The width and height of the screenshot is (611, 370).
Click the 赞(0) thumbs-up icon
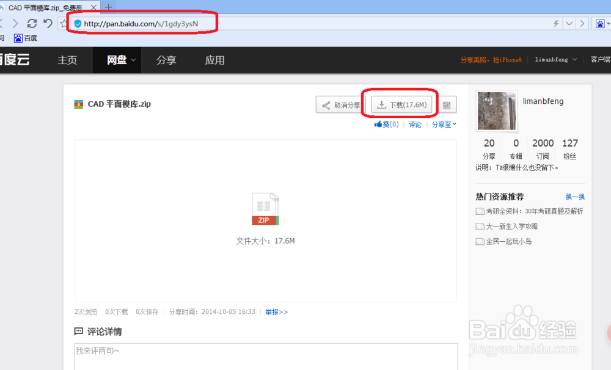[378, 124]
